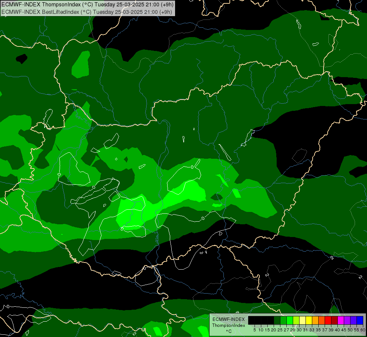Choose the red-orange 35–37 legend swatch
This screenshot has height=337, width=367.
[322, 320]
